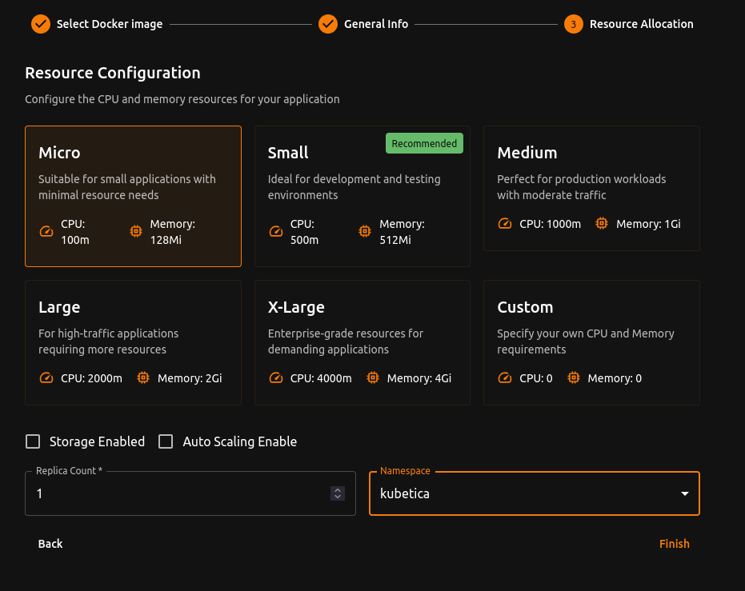
Task: Click the 'CPU: 100m' text in Micro
Action: [x=75, y=232]
